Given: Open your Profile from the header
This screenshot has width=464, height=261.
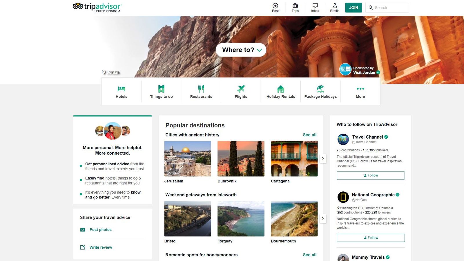Looking at the screenshot, I should pyautogui.click(x=335, y=7).
